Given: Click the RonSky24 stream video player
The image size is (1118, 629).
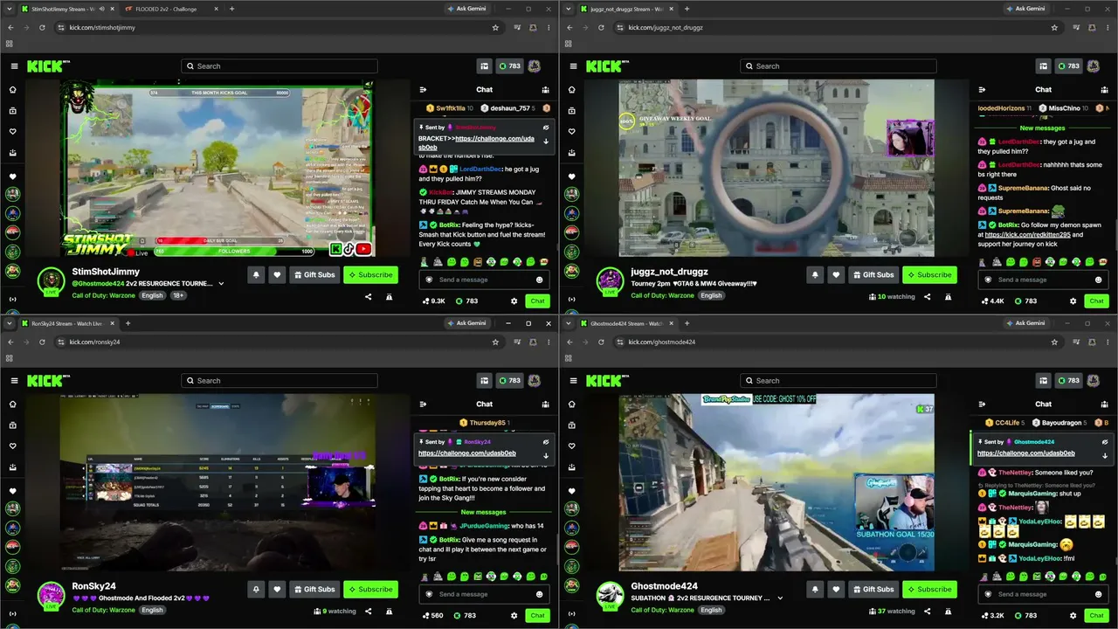Looking at the screenshot, I should [217, 482].
